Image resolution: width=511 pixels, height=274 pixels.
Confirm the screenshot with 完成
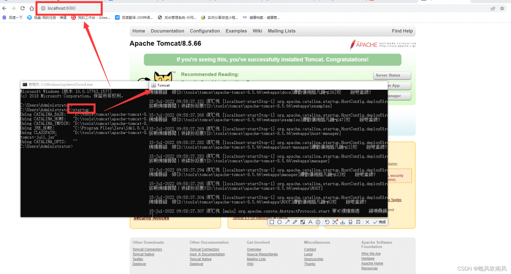pyautogui.click(x=380, y=222)
